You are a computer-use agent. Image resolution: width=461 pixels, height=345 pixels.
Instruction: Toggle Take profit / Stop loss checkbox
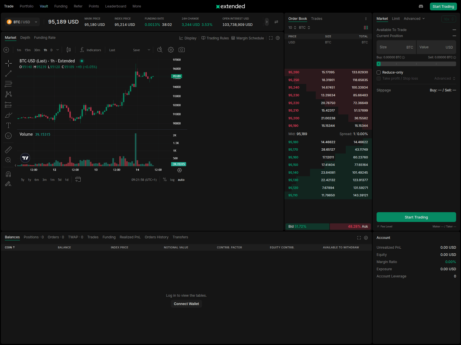coord(379,78)
